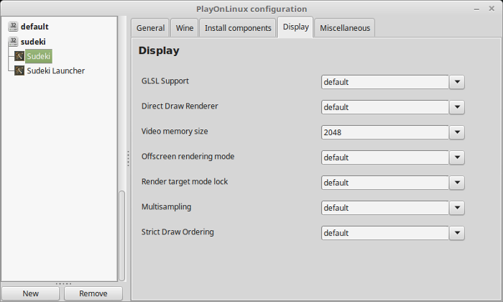This screenshot has height=302, width=503.
Task: Select the default virtual drive
Action: (x=34, y=27)
